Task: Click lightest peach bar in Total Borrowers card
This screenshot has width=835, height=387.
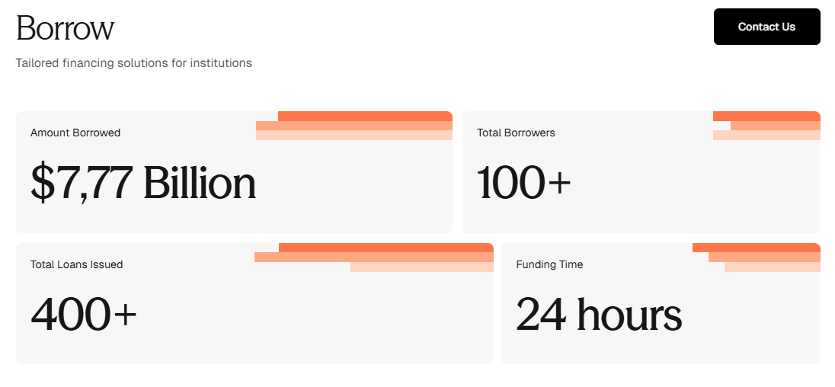Action: (766, 136)
